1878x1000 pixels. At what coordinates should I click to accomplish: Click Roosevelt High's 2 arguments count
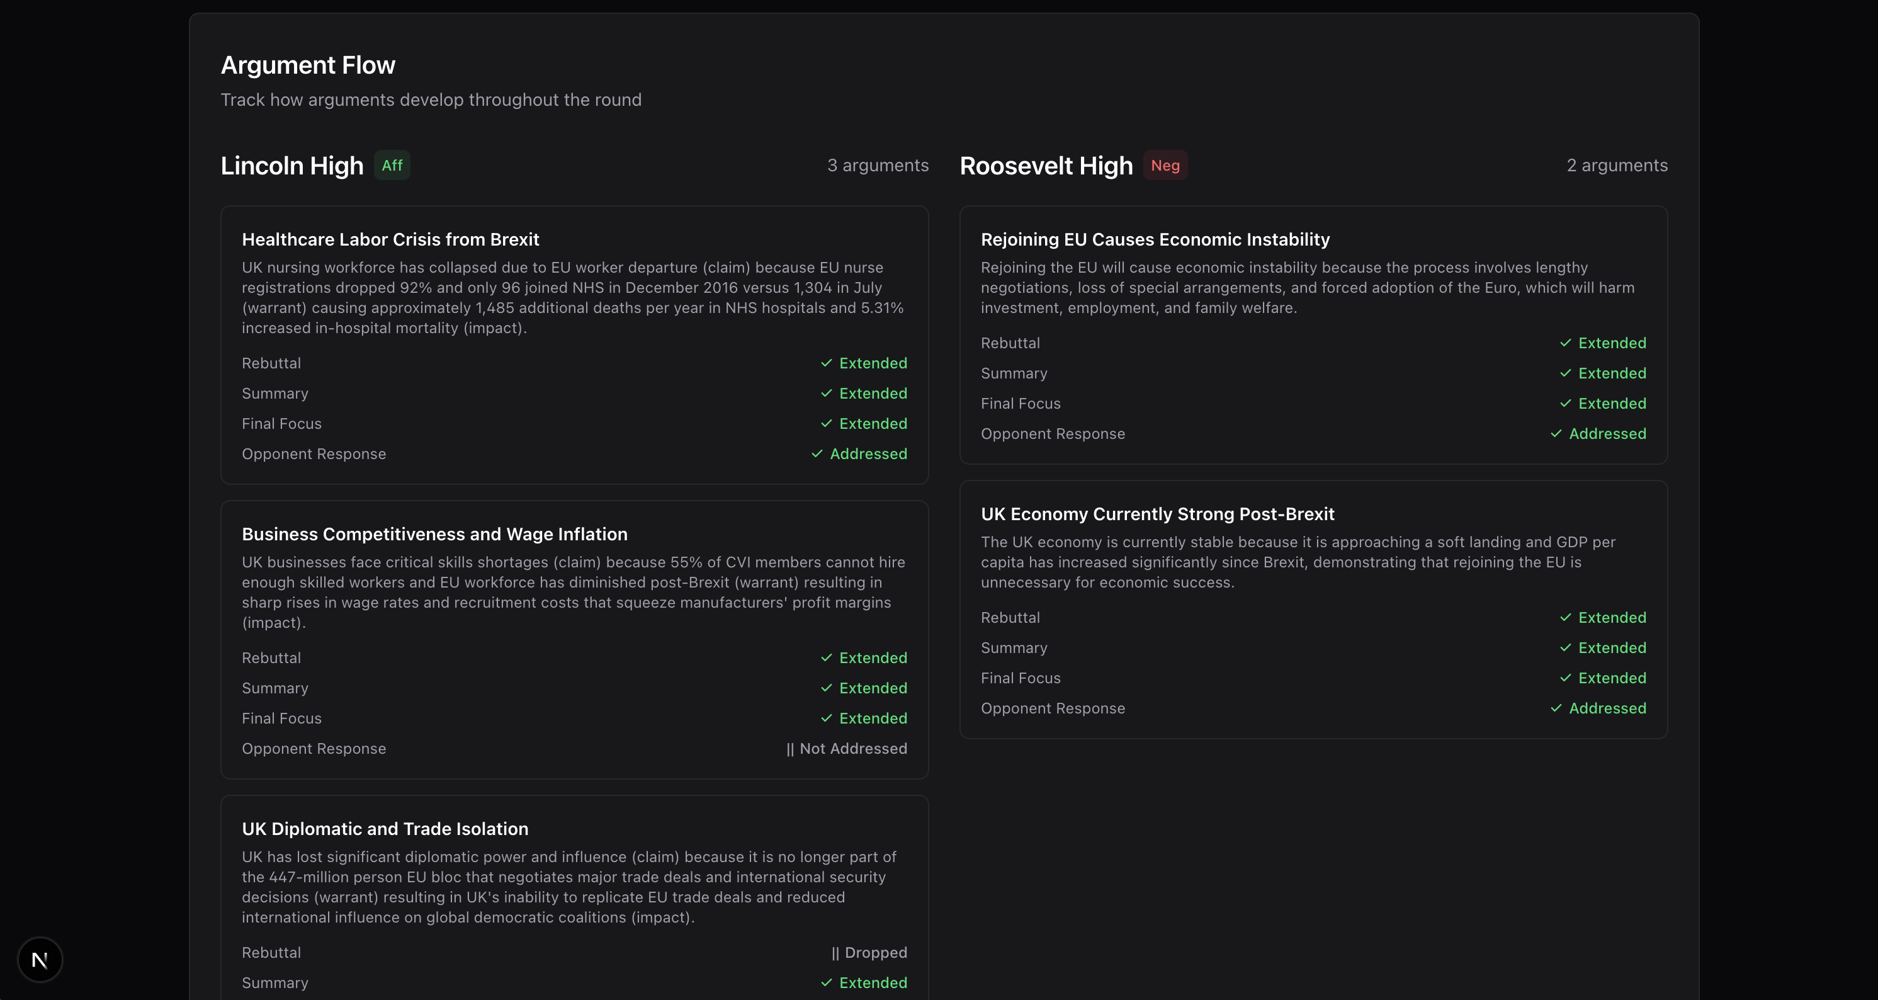(x=1616, y=166)
